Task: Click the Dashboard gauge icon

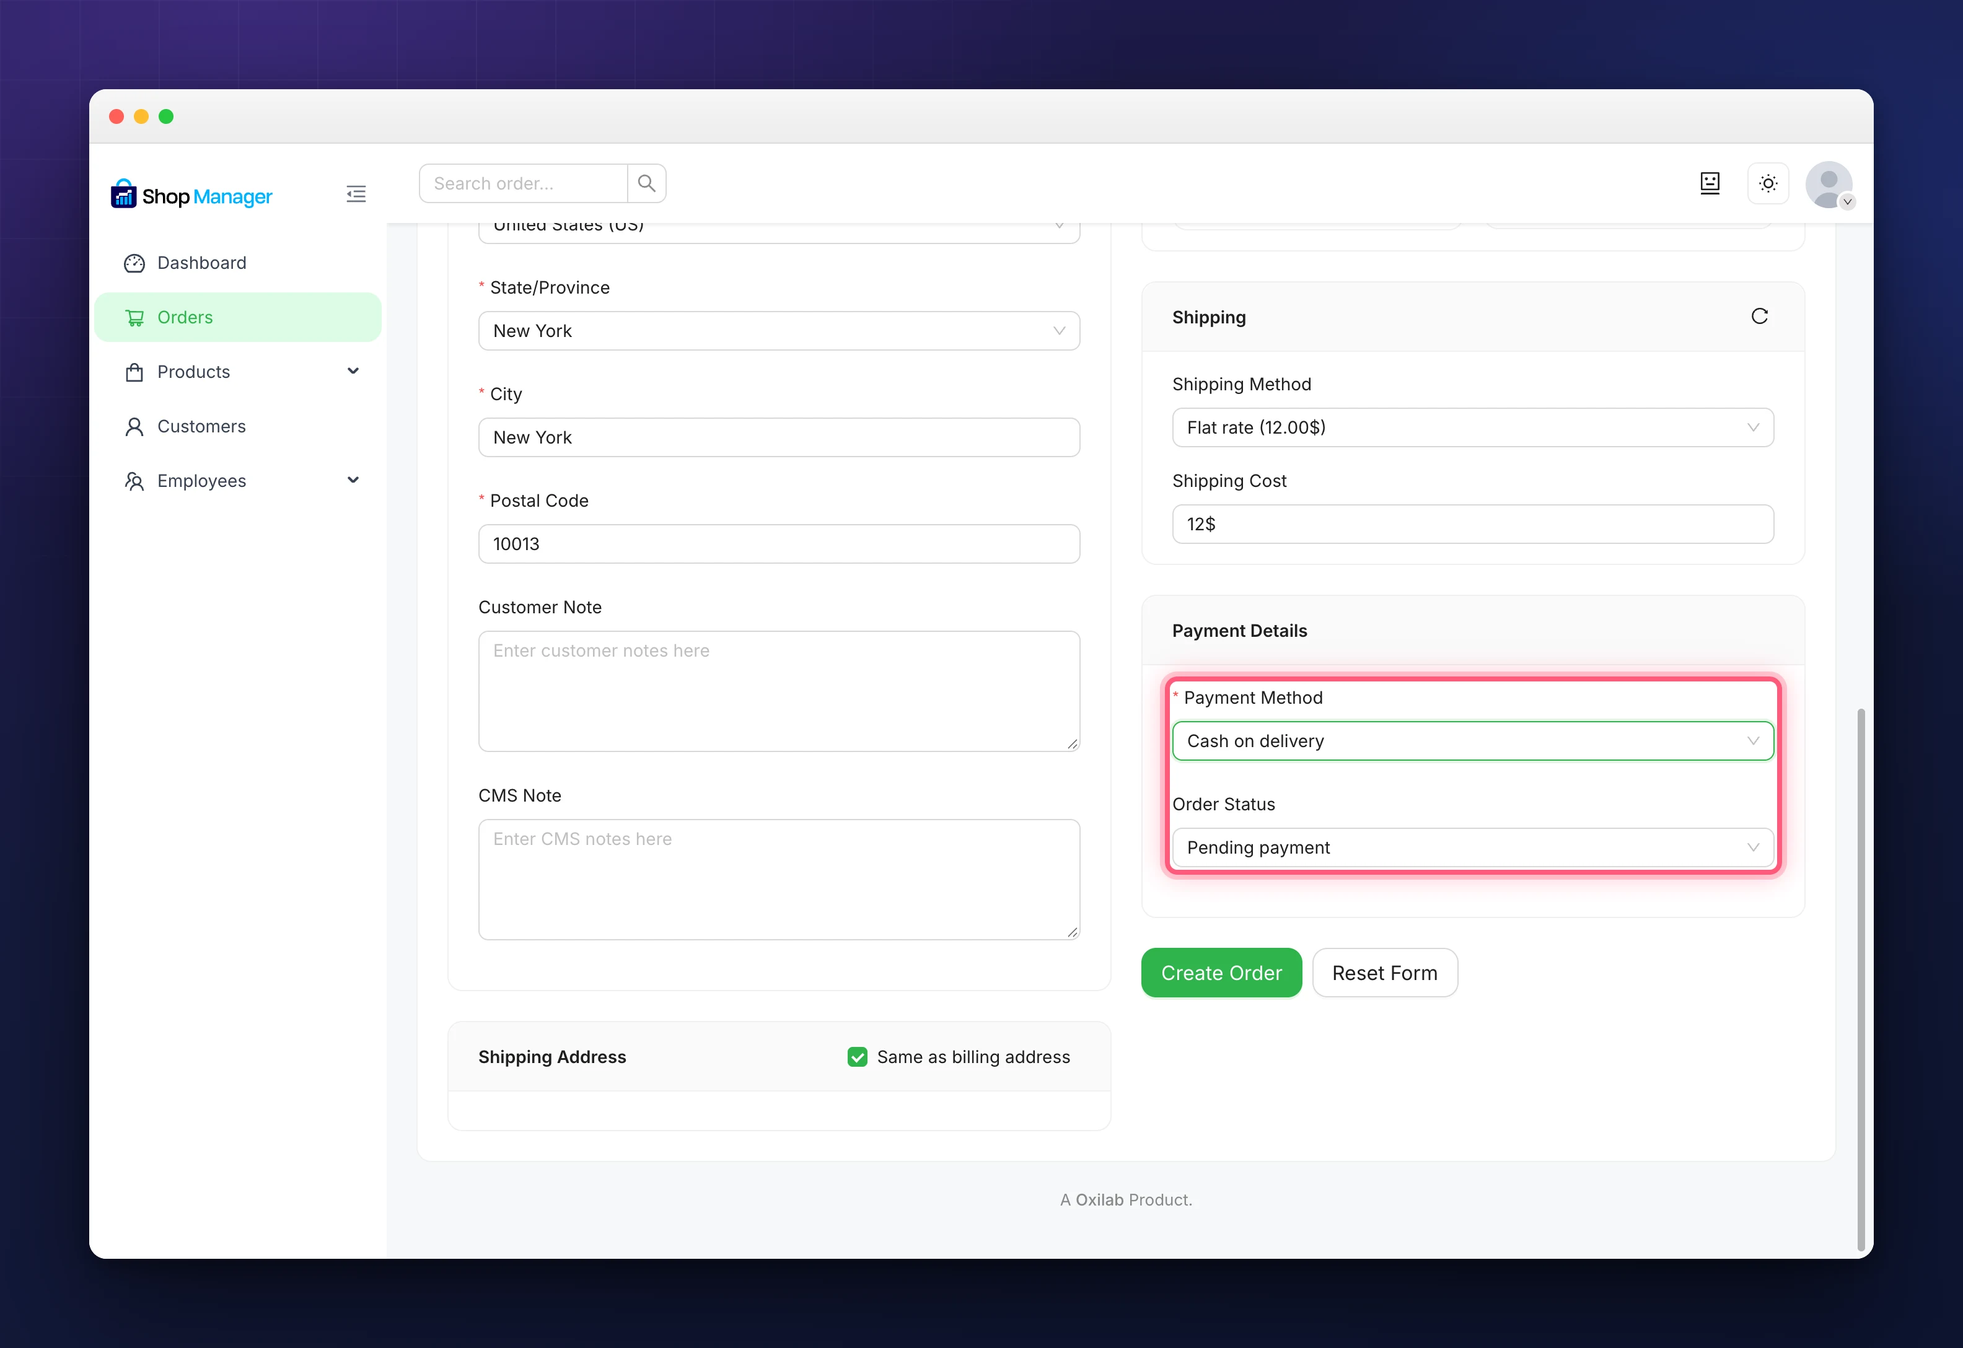Action: 134,263
